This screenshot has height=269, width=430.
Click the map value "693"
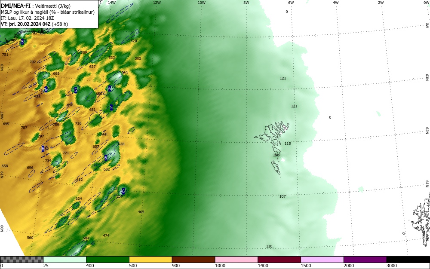click(x=56, y=73)
